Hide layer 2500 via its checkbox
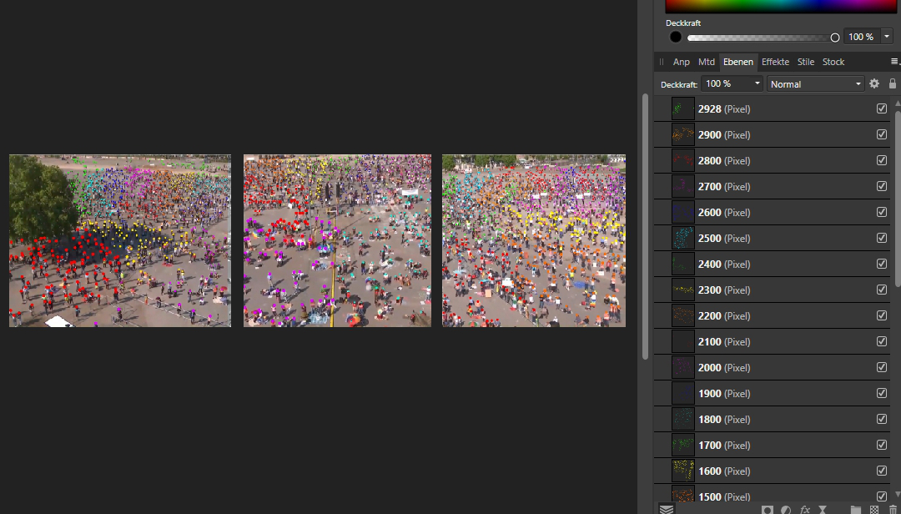Viewport: 901px width, 514px height. [x=882, y=238]
